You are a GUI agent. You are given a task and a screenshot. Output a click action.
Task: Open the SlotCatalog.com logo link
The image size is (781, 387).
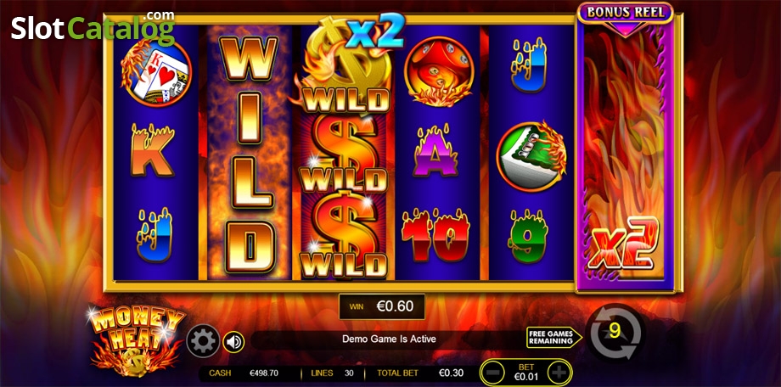tap(93, 27)
